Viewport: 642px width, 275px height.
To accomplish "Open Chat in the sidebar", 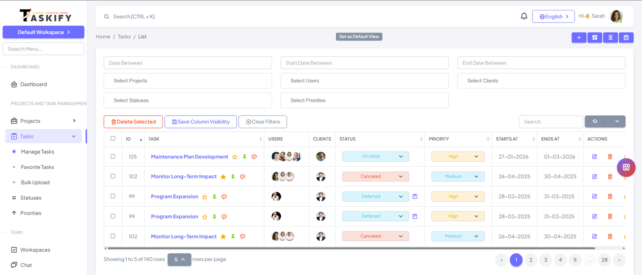I will point(26,265).
